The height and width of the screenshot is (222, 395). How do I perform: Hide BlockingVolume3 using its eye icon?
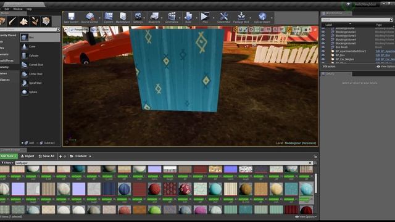323,36
